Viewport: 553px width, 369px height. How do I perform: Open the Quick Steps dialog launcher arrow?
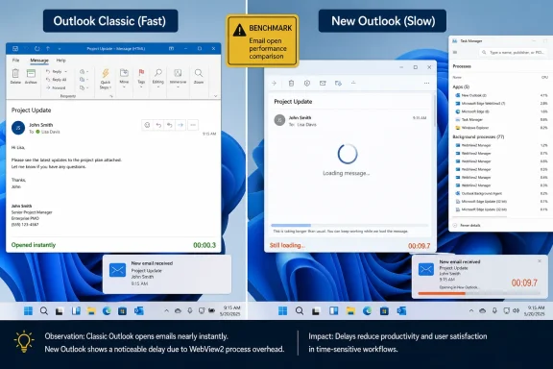(111, 96)
